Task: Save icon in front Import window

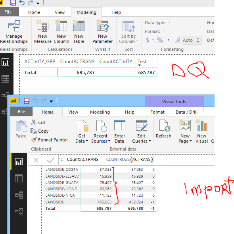Action: (27, 101)
